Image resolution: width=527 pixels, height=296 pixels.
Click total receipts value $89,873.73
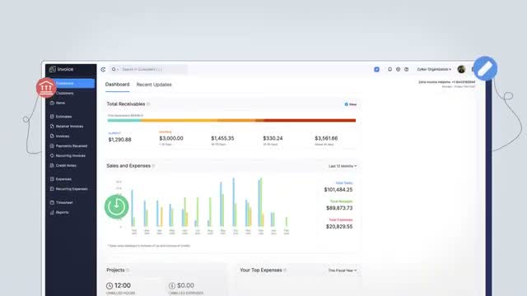coord(339,208)
